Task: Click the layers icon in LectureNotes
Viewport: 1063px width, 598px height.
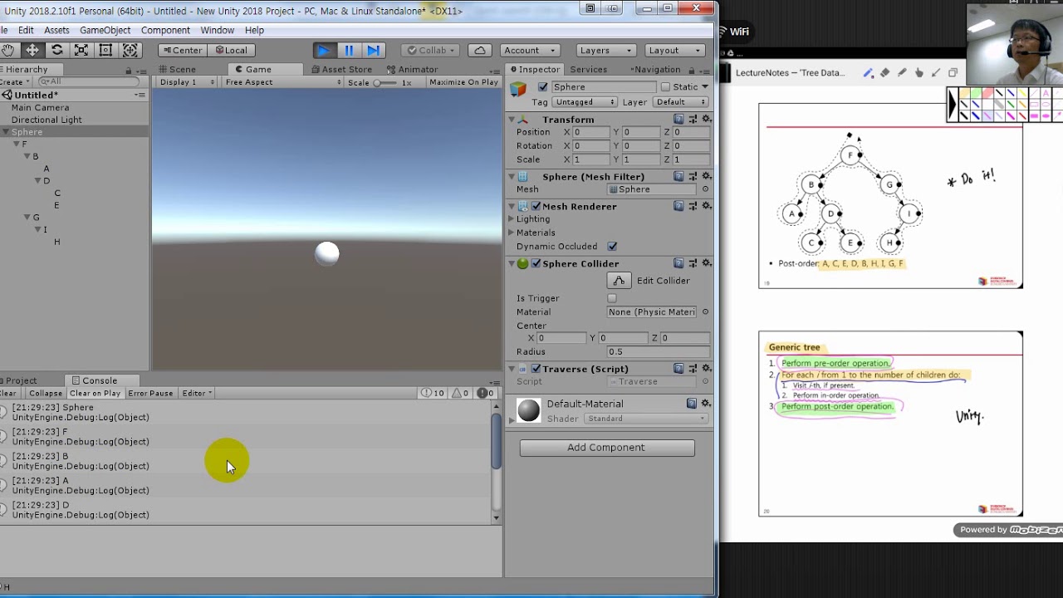Action: pos(953,73)
